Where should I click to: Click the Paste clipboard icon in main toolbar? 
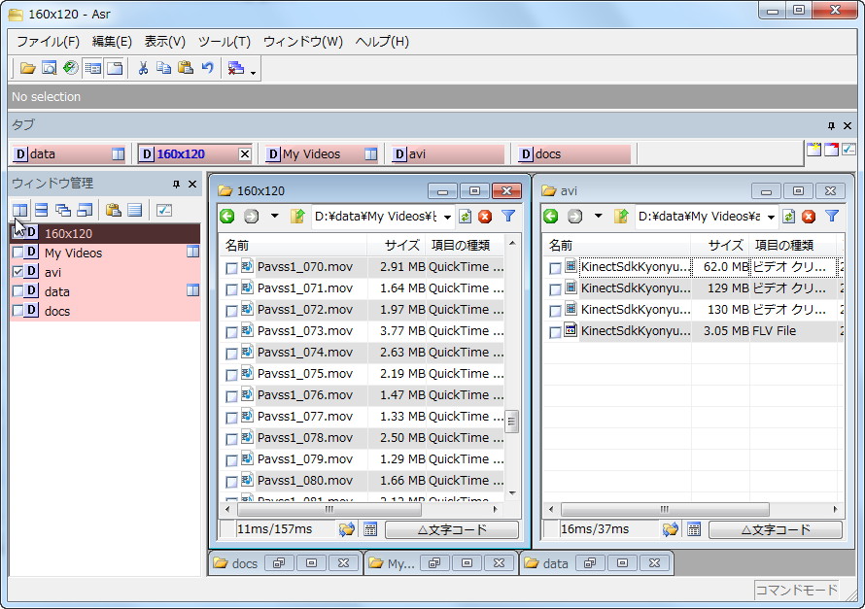click(186, 68)
